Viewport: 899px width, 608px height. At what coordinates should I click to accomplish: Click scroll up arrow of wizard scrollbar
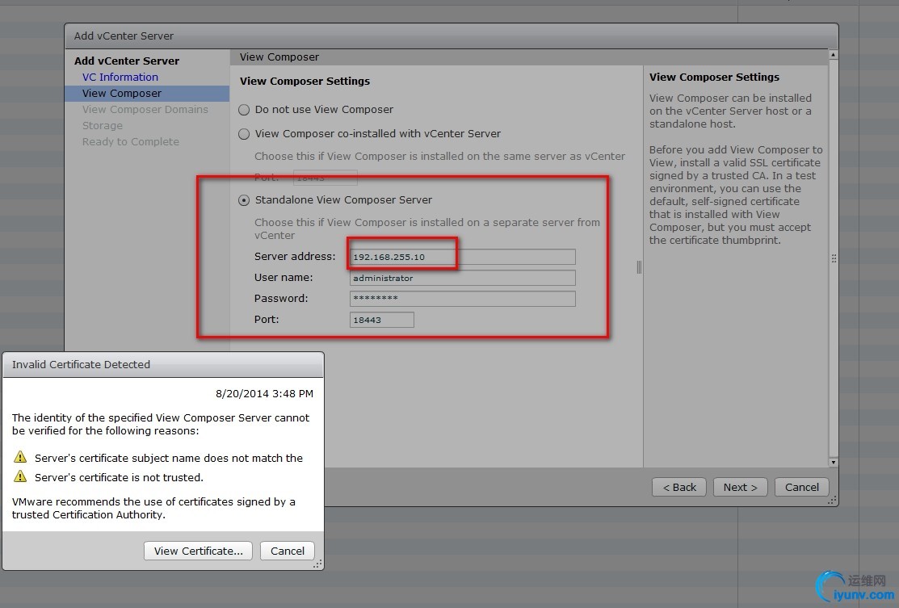click(833, 55)
